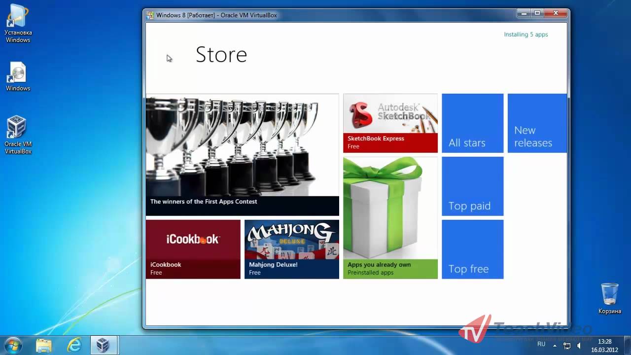
Task: Open the Установка Windows desktop shortcut
Action: pyautogui.click(x=18, y=23)
